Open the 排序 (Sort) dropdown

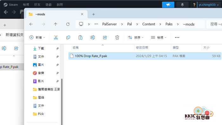[x=136, y=37]
